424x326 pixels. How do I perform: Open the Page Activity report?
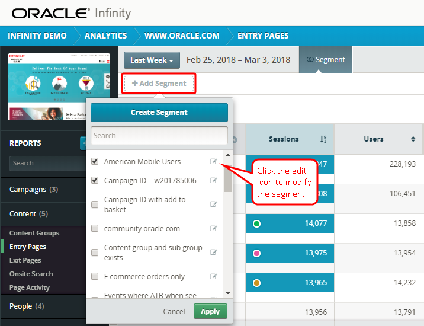tap(30, 287)
